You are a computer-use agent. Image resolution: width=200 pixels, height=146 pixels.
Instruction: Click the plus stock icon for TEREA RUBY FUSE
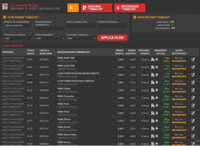point(157,59)
